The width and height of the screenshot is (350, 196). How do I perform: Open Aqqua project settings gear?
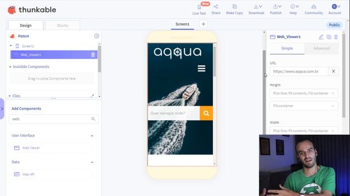pyautogui.click(x=96, y=36)
